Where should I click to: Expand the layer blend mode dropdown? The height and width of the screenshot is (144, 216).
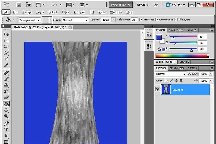[x=171, y=74]
